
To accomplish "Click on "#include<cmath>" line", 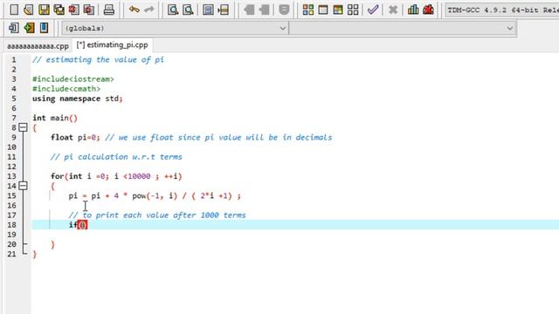I will pos(66,89).
